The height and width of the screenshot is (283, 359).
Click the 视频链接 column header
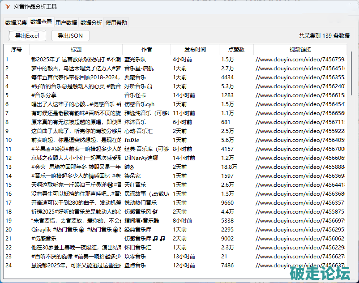300,50
